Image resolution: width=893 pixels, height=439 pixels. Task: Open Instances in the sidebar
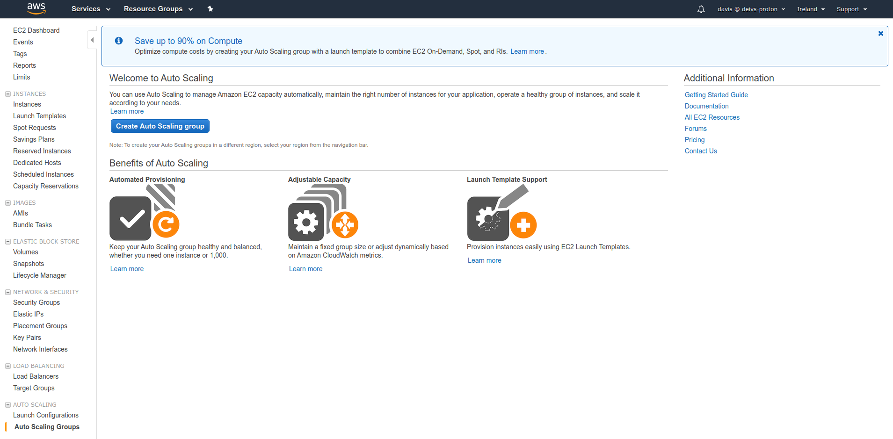coord(27,104)
